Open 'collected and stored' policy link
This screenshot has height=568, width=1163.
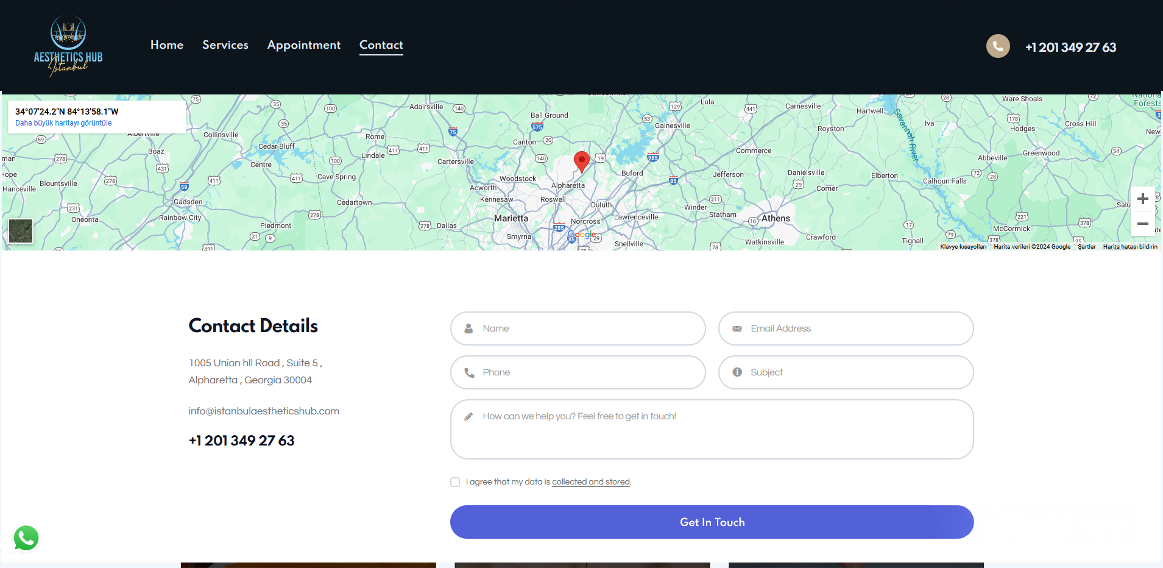click(x=591, y=482)
